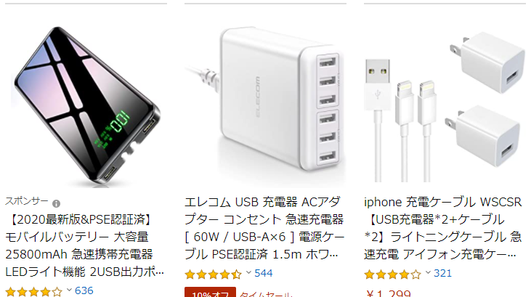Open the Elecom USB charger image
The height and width of the screenshot is (297, 531).
pos(266,100)
